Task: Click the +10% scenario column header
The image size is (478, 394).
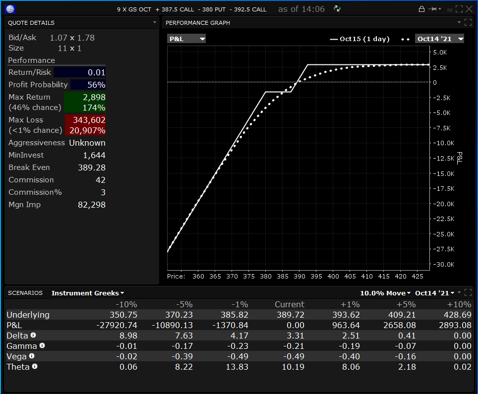Action: click(459, 304)
